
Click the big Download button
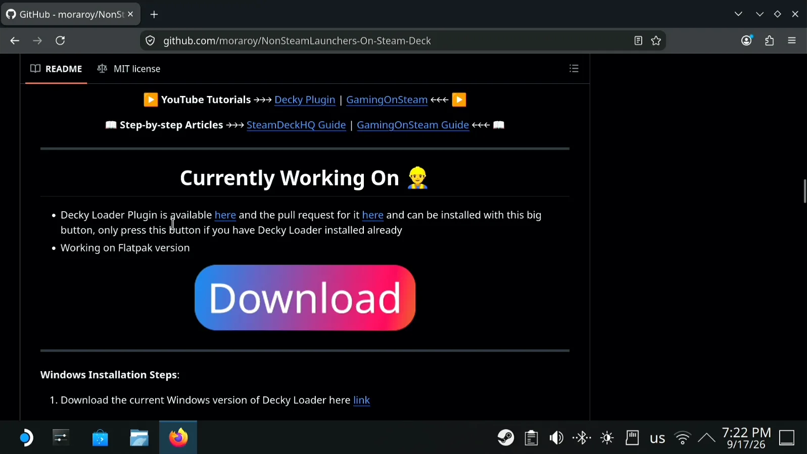pyautogui.click(x=305, y=298)
